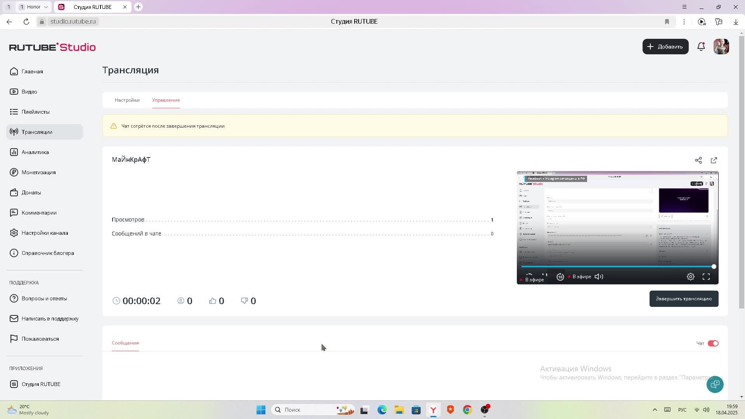Open browser downloads
The height and width of the screenshot is (419, 745).
tap(736, 22)
